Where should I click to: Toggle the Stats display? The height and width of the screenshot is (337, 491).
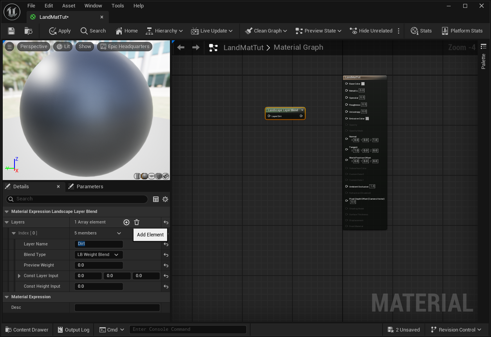coord(421,31)
